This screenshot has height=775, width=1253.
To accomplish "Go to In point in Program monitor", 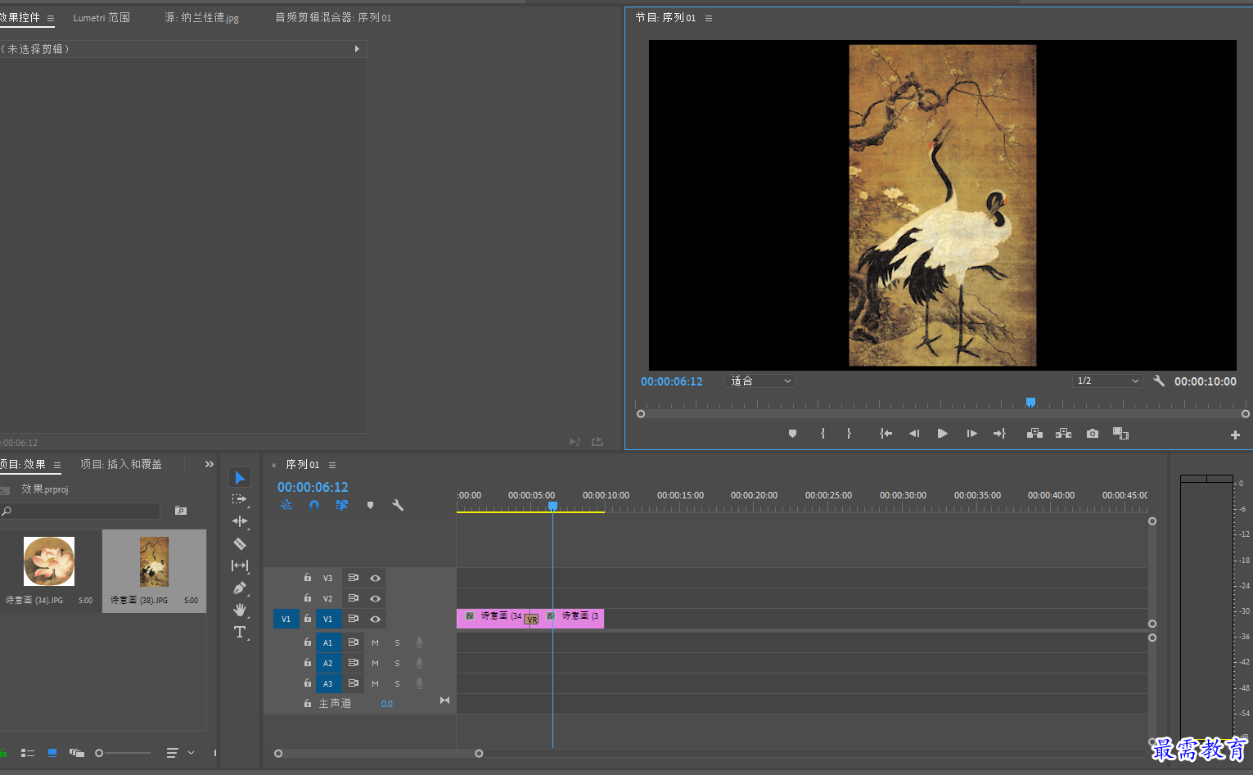I will click(886, 434).
